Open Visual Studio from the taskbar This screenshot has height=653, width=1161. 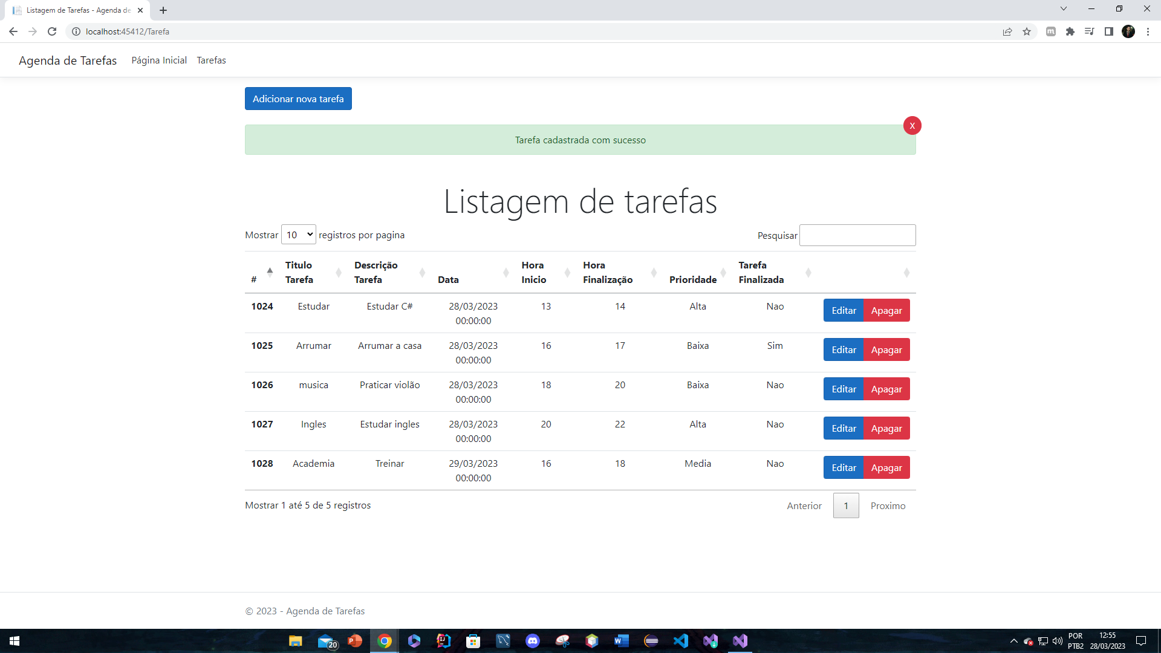pyautogui.click(x=741, y=641)
